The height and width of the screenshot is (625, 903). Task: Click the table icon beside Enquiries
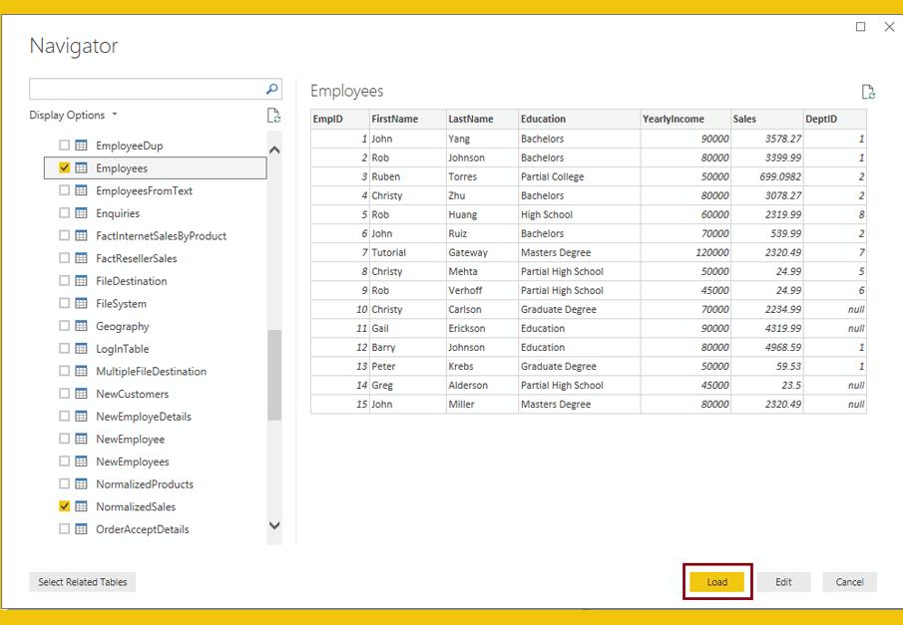pyautogui.click(x=81, y=213)
